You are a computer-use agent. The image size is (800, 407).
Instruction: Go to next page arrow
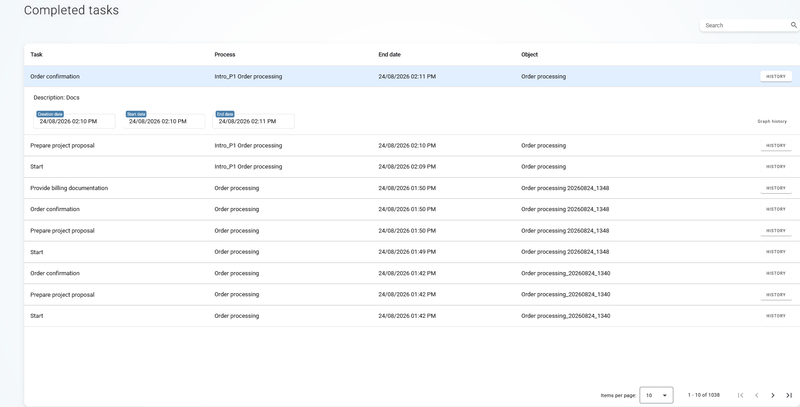(x=773, y=395)
